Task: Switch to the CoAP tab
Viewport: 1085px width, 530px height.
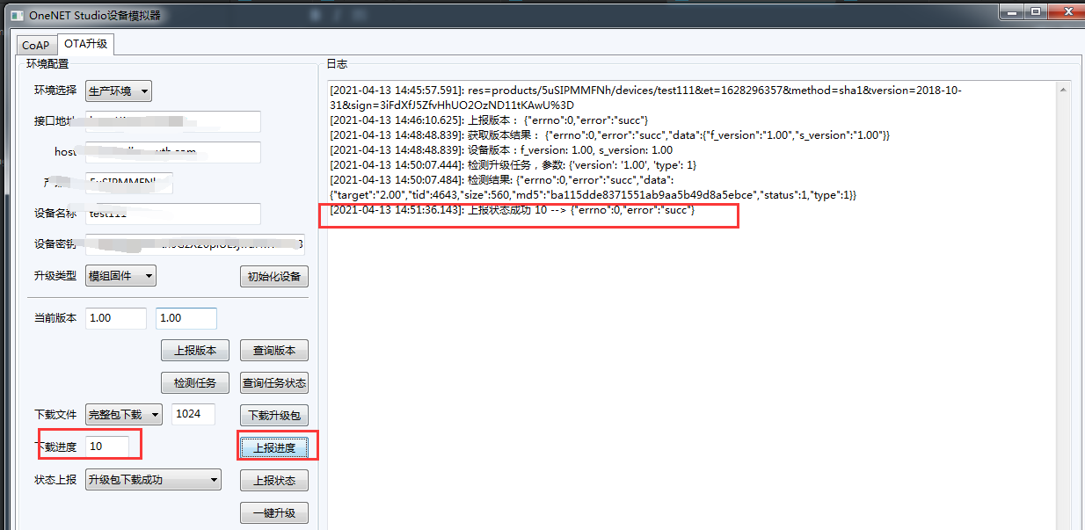Action: (x=36, y=45)
